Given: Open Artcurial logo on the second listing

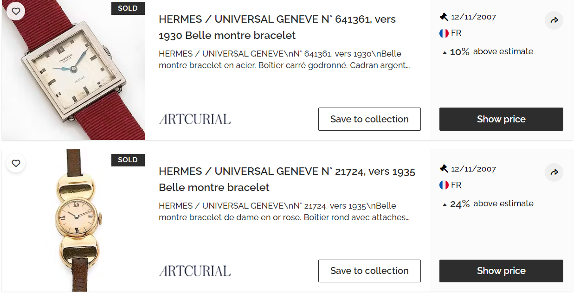Looking at the screenshot, I should pyautogui.click(x=195, y=271).
